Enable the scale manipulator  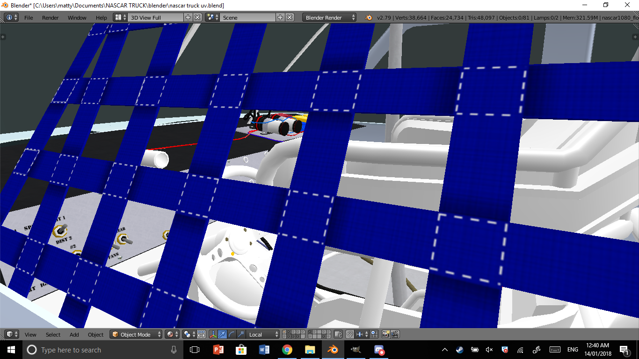[240, 334]
